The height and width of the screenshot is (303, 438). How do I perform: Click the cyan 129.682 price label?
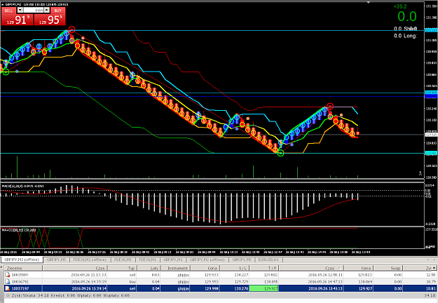coord(431,153)
